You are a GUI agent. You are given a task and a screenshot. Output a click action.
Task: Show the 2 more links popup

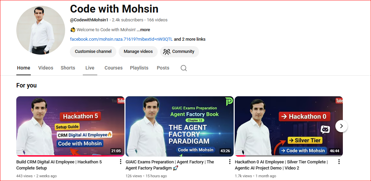tap(190, 39)
